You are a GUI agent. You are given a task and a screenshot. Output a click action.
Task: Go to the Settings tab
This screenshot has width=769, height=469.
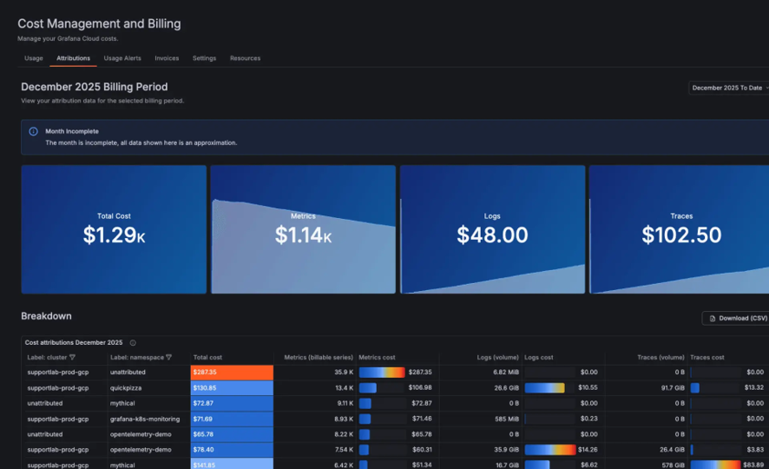click(x=204, y=58)
